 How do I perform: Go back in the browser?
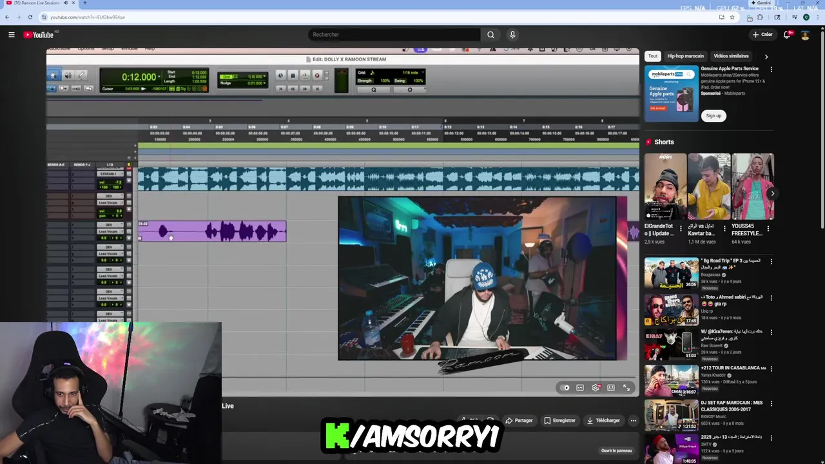[7, 17]
